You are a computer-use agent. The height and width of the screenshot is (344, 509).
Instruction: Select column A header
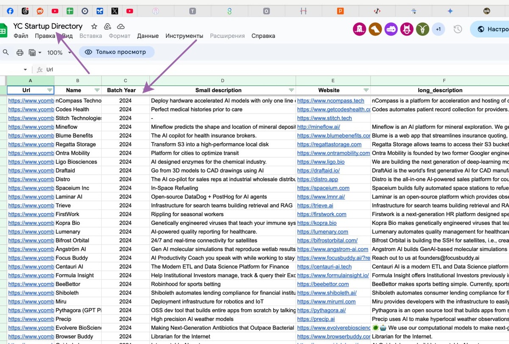coord(31,81)
